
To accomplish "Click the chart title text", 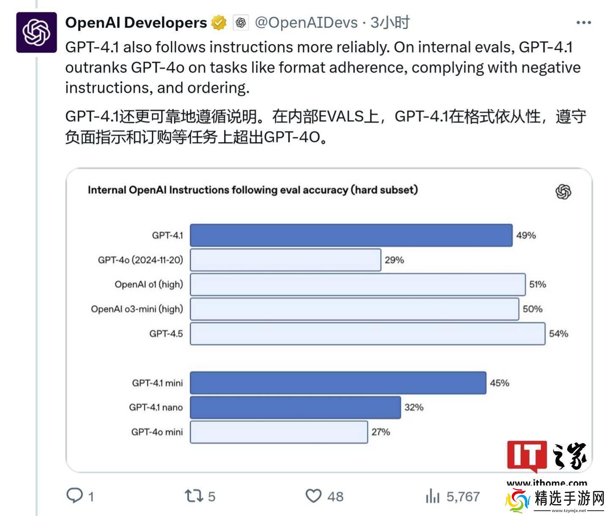I will pos(252,190).
